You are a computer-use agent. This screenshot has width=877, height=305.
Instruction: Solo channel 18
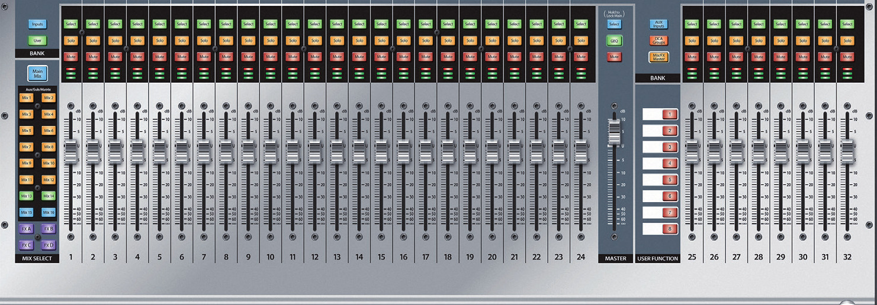click(448, 41)
